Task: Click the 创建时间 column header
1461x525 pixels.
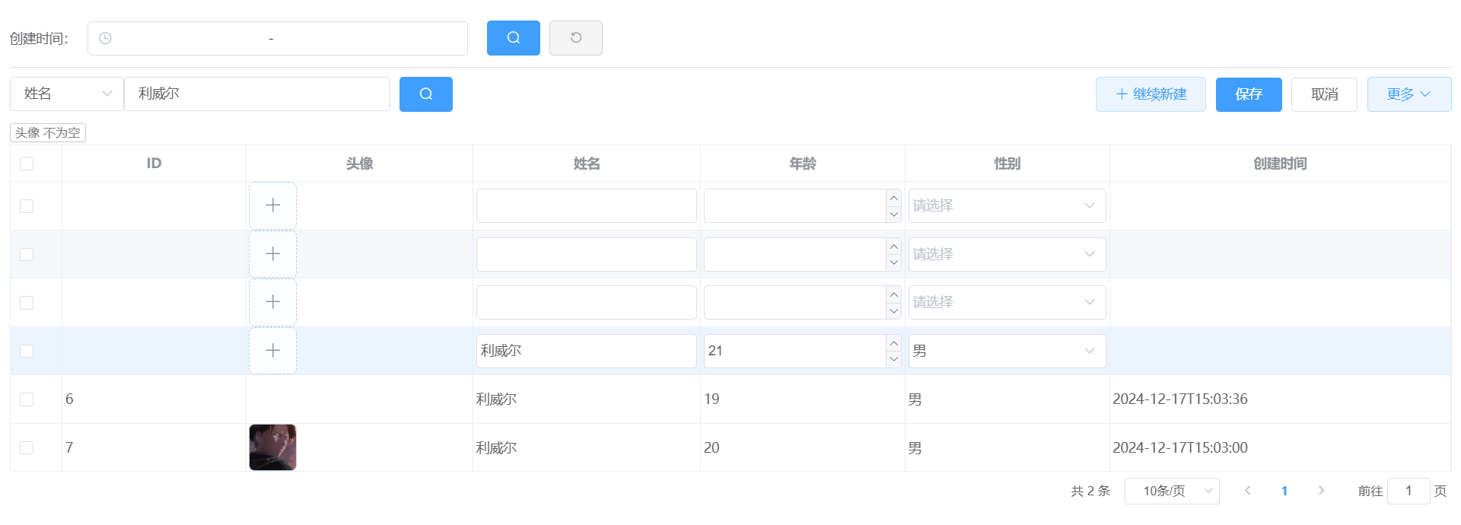Action: point(1280,164)
